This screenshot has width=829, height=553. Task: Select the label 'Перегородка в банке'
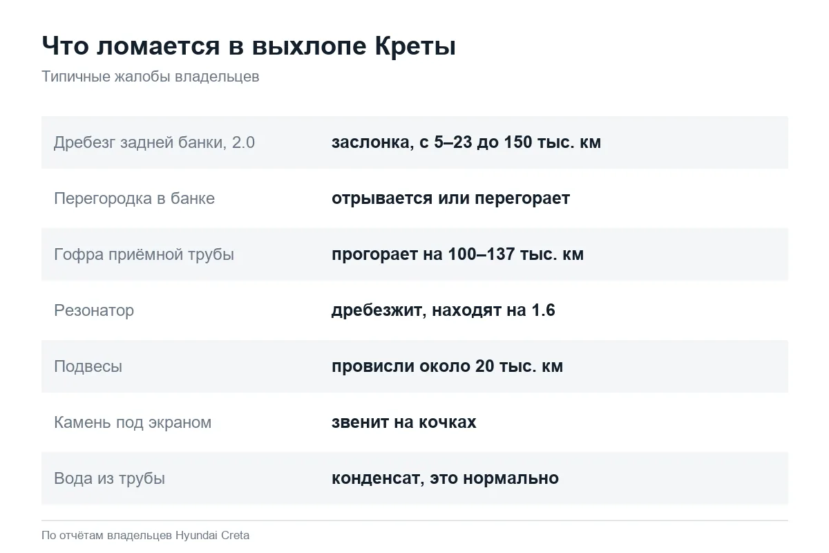coord(134,198)
